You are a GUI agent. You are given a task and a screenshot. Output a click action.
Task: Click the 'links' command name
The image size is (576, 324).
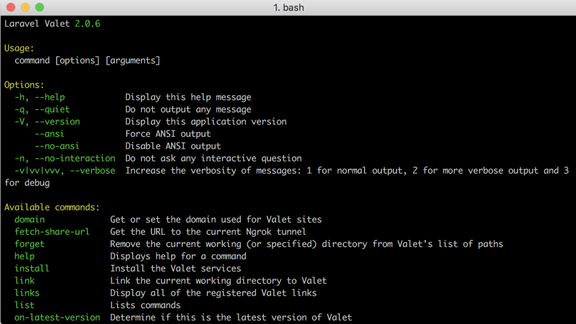pos(27,293)
